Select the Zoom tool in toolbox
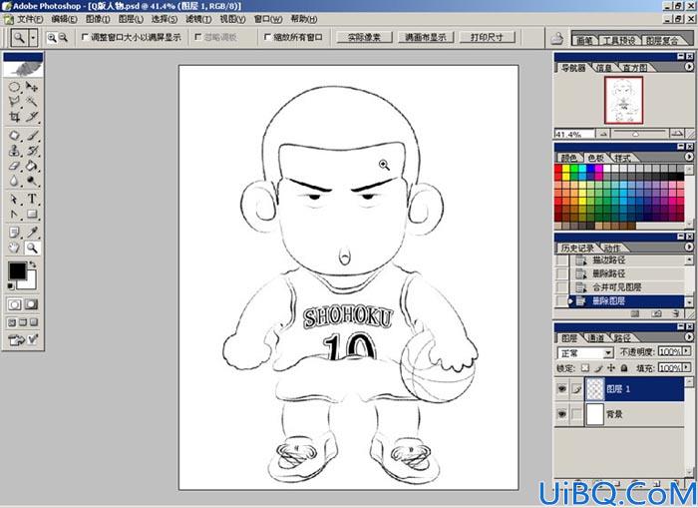The height and width of the screenshot is (508, 698). pyautogui.click(x=32, y=248)
